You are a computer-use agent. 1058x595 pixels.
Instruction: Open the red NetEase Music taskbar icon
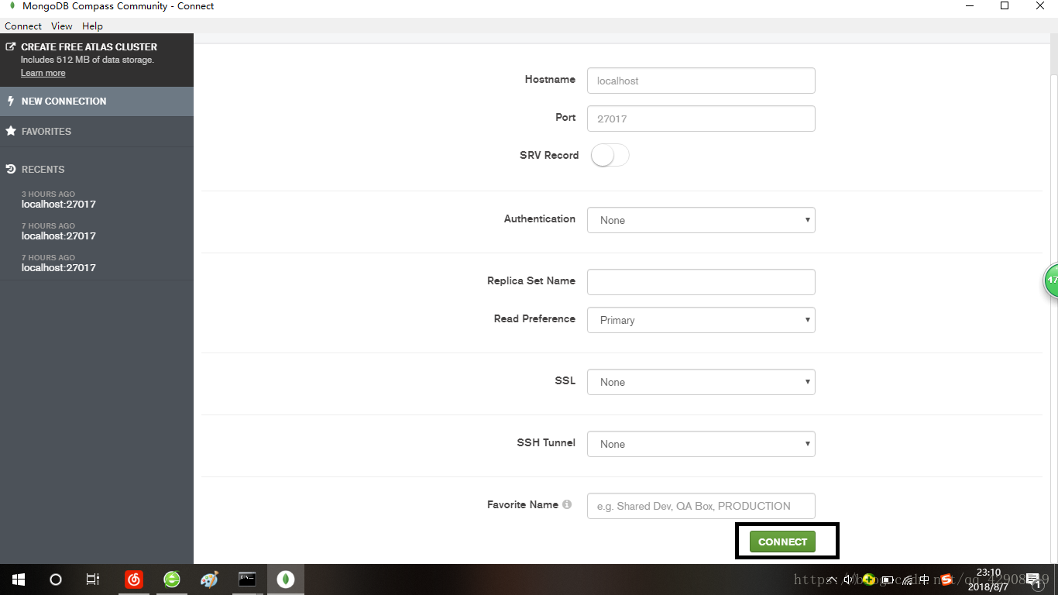tap(134, 580)
